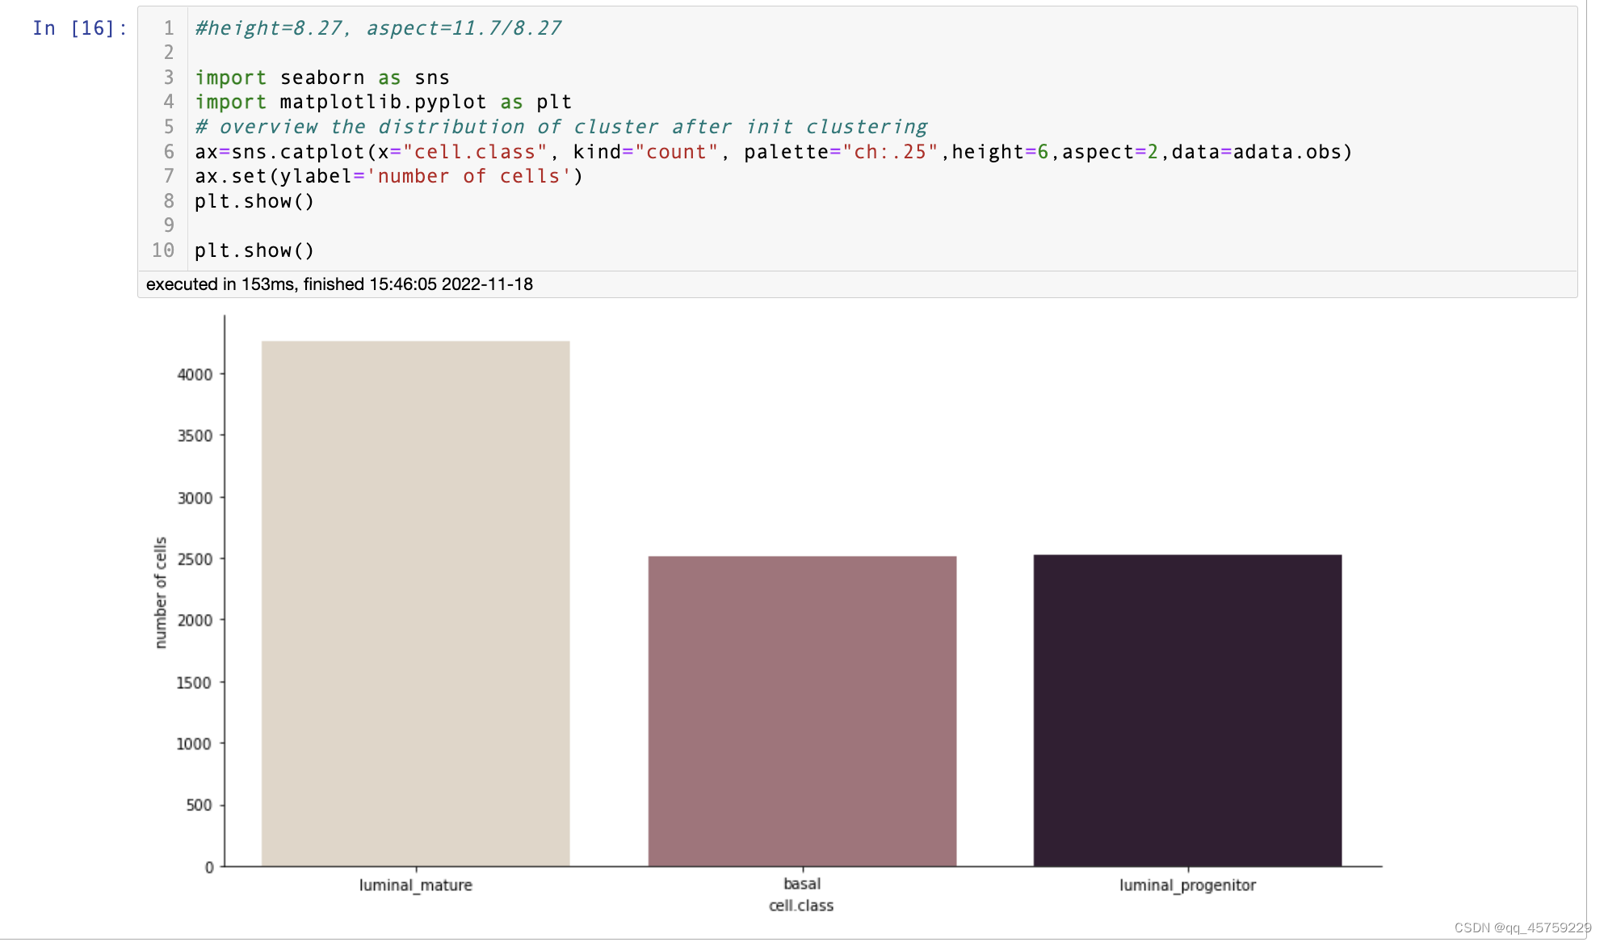Image resolution: width=1604 pixels, height=942 pixels.
Task: Click the cell.class axis title
Action: click(x=801, y=906)
